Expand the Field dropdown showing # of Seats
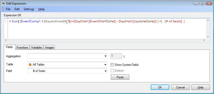The image size is (214, 94). coord(105,71)
